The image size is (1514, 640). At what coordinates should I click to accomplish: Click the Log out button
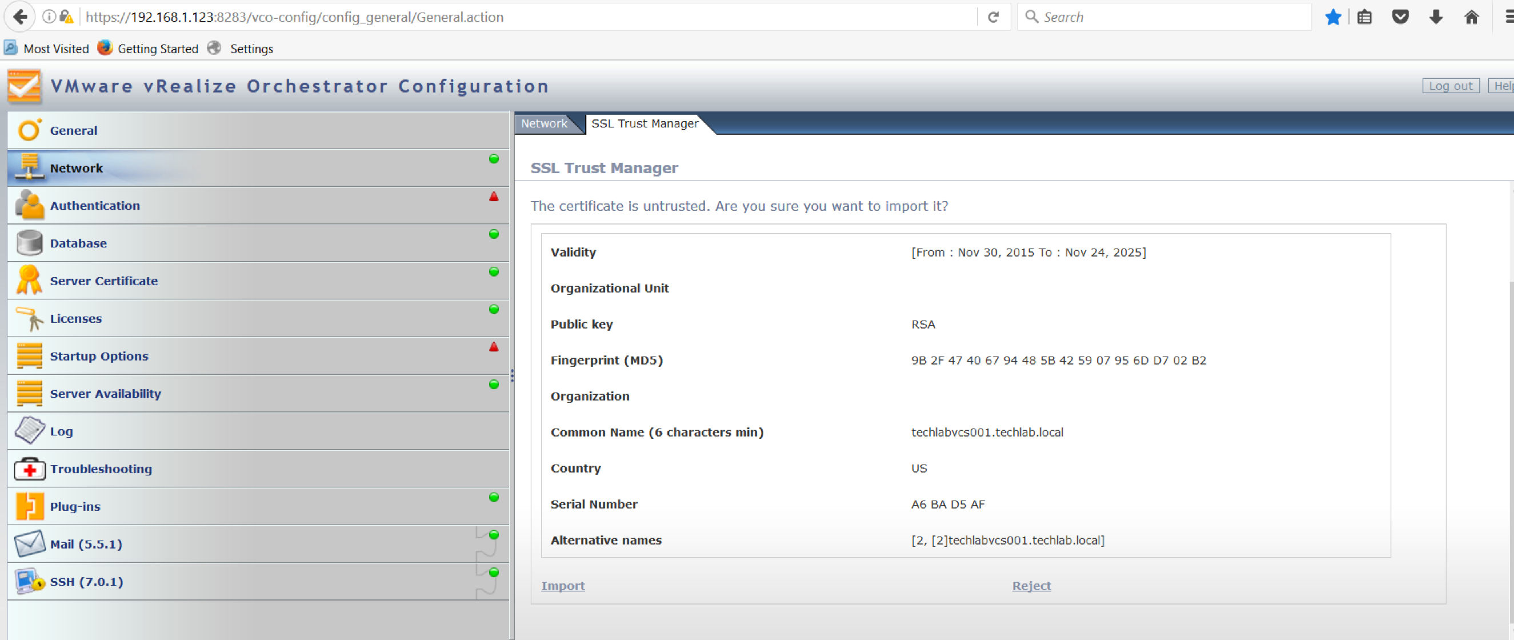[x=1451, y=86]
